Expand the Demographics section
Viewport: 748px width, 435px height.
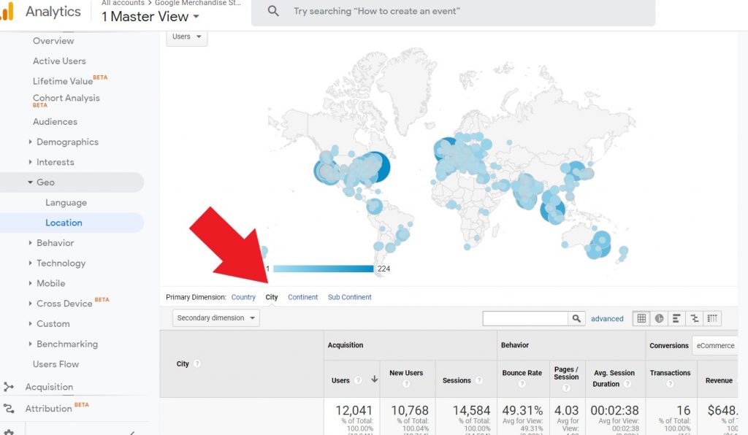pyautogui.click(x=67, y=142)
